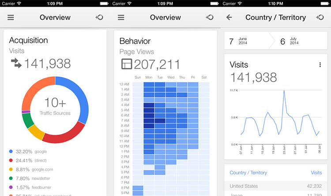Open hamburger menu on the Acquisition overview screen

click(11, 18)
